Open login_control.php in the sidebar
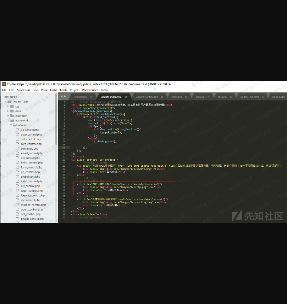Image resolution: width=287 pixels, height=304 pixels. click(32, 191)
